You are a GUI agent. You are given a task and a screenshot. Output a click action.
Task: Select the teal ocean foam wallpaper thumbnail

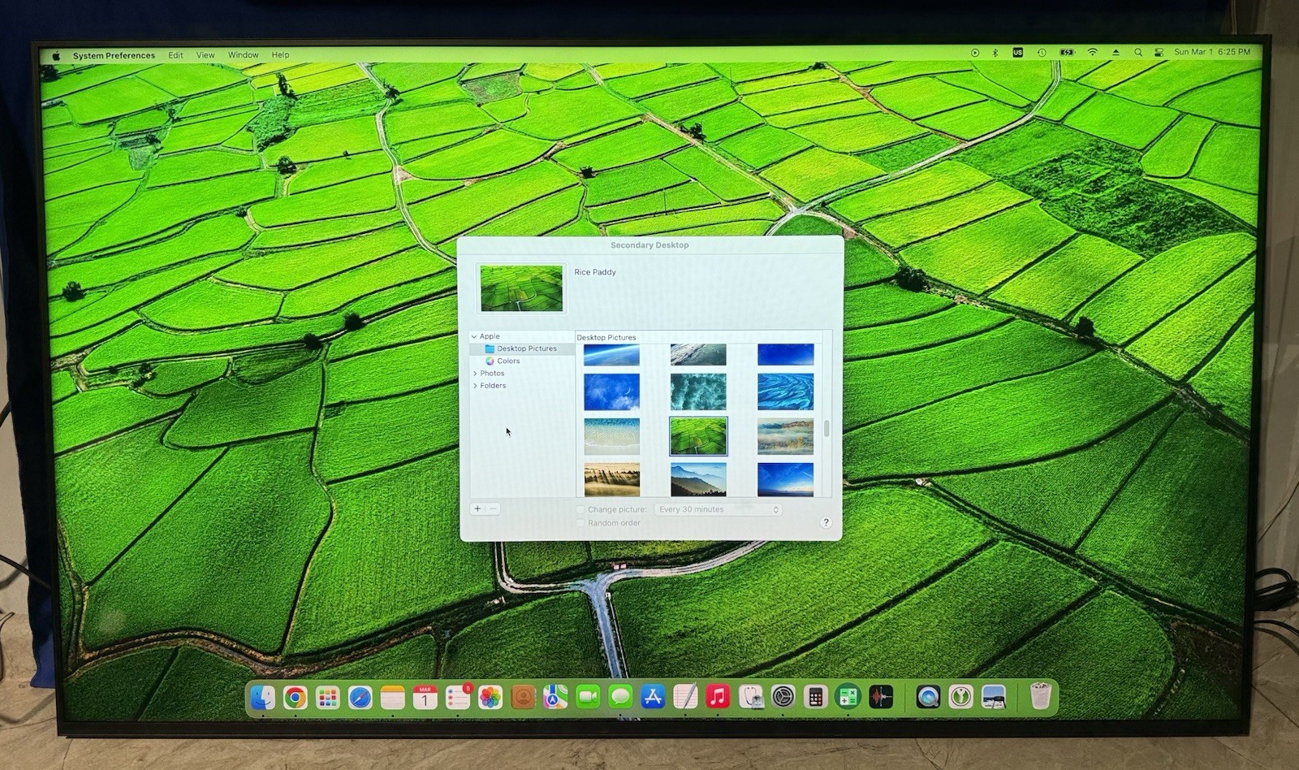(x=698, y=391)
